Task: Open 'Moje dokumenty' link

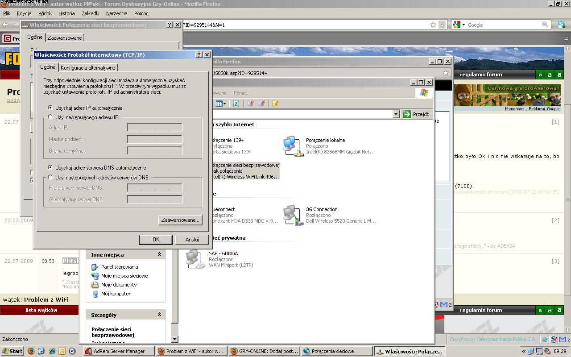Action: [119, 285]
